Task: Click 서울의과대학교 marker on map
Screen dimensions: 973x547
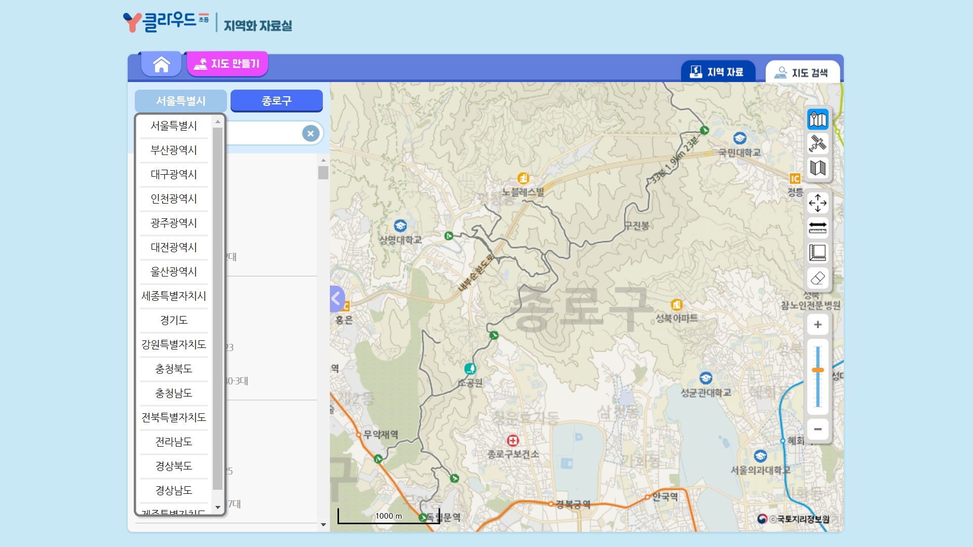Action: point(760,456)
